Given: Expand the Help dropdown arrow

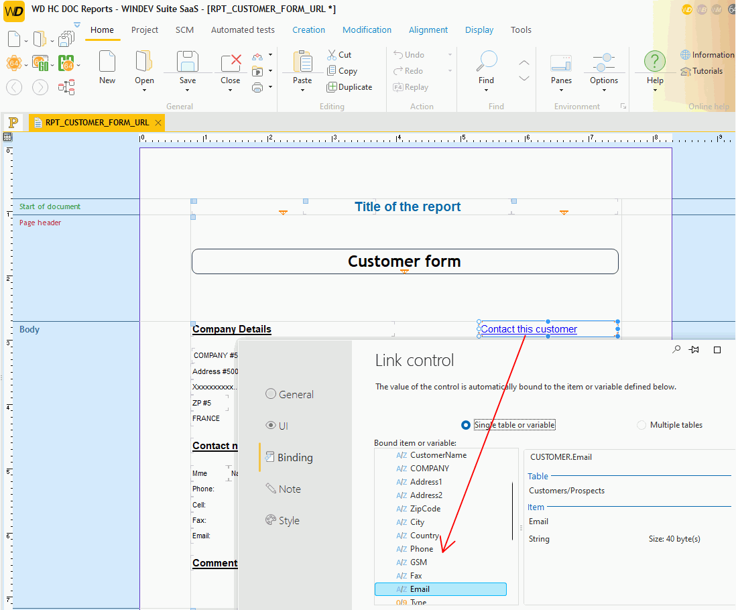Looking at the screenshot, I should [655, 90].
